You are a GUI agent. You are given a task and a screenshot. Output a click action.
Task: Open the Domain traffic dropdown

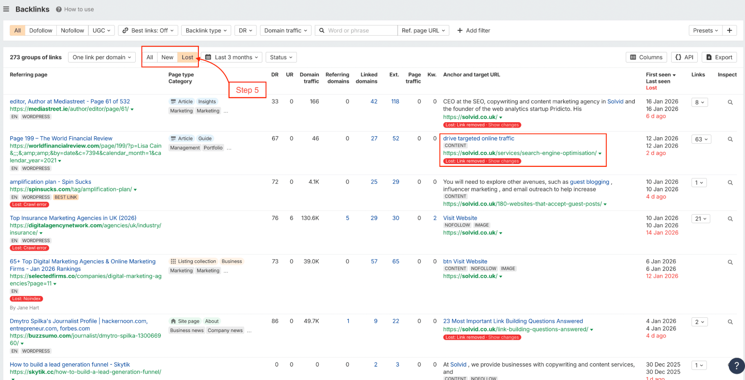coord(285,30)
